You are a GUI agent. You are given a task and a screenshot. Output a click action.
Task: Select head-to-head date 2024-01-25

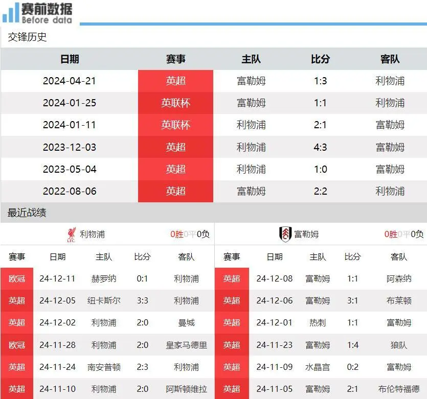(70, 103)
